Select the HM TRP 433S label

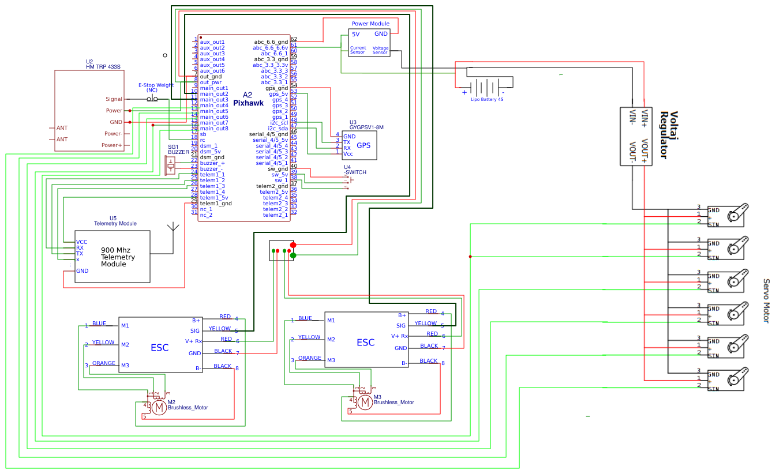(103, 67)
